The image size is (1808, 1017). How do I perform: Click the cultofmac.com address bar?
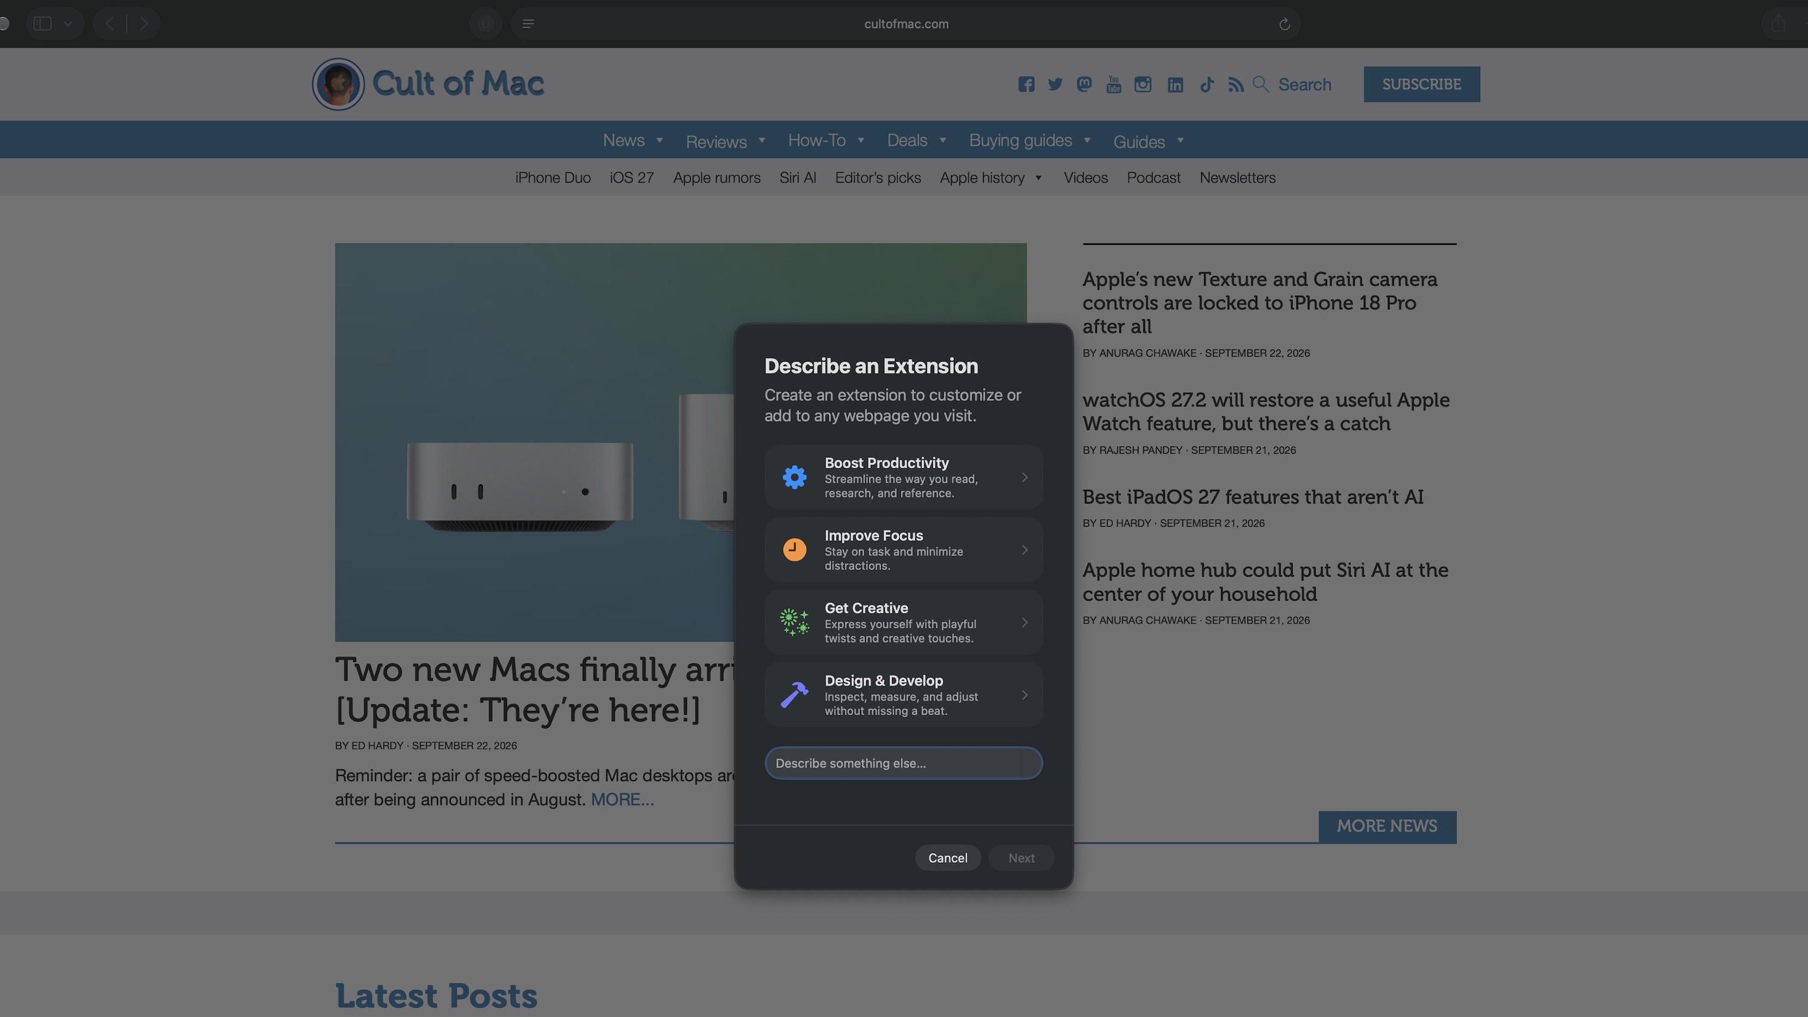905,24
